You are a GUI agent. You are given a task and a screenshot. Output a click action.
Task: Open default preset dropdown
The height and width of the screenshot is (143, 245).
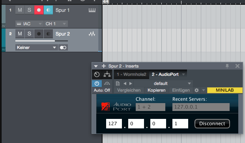tap(163, 83)
